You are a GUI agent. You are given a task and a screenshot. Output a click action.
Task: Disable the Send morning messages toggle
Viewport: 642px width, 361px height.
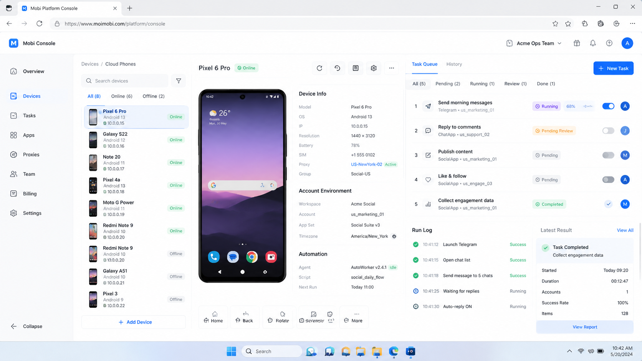point(608,106)
